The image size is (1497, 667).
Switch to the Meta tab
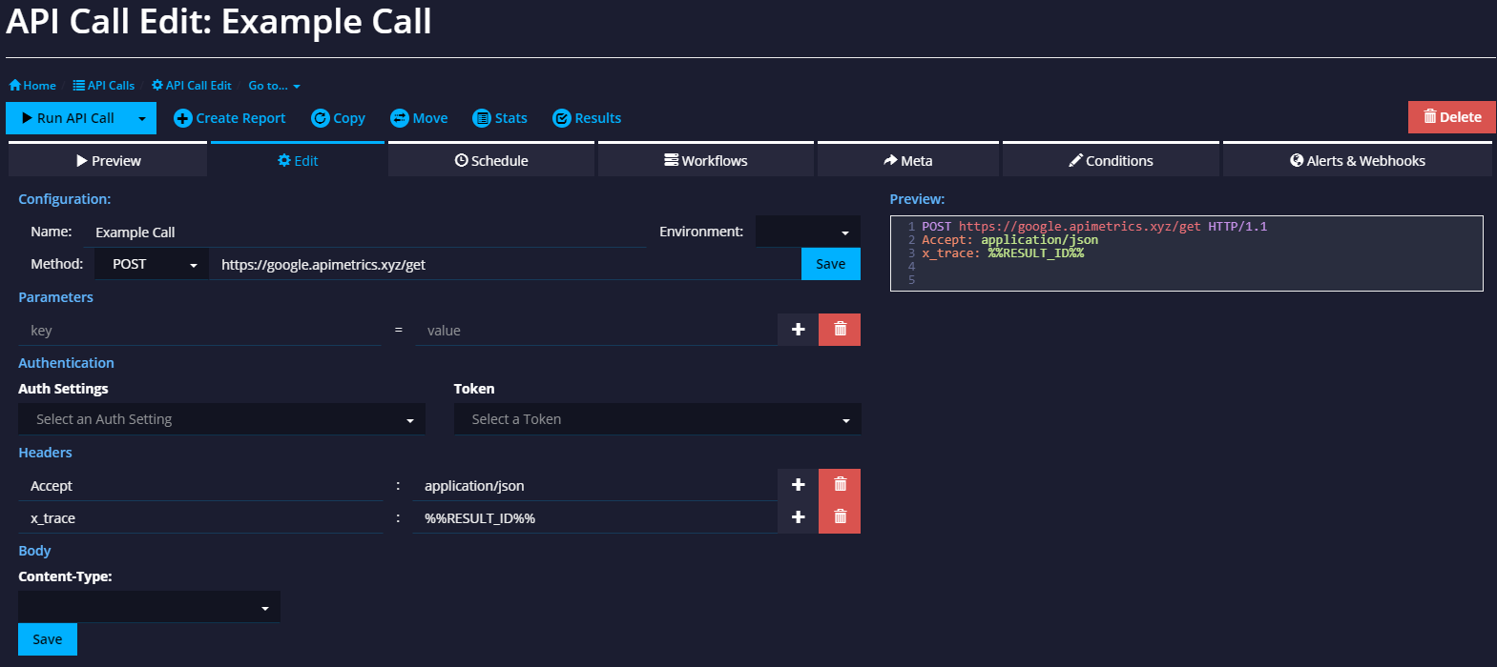908,160
